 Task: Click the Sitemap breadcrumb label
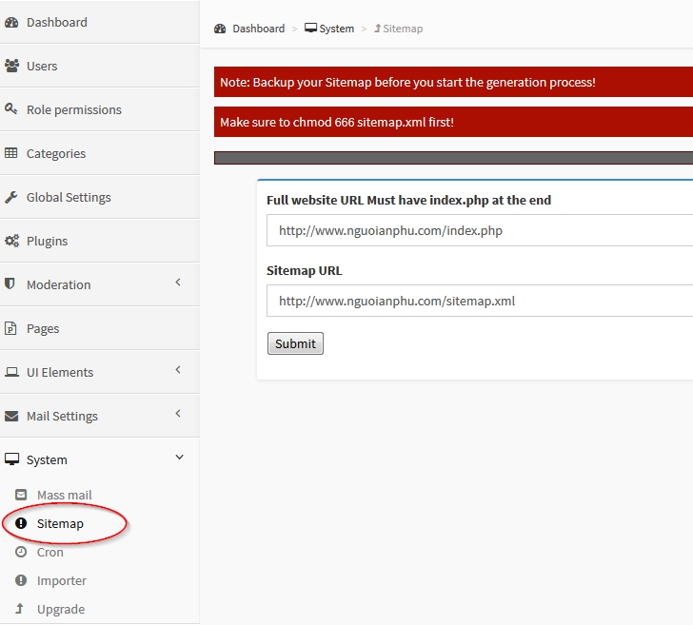tap(403, 29)
